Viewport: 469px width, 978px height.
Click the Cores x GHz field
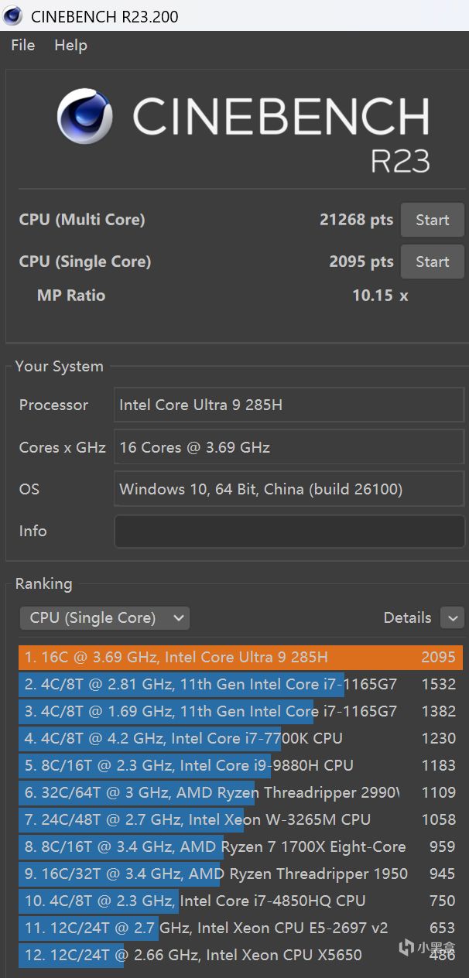click(x=289, y=447)
